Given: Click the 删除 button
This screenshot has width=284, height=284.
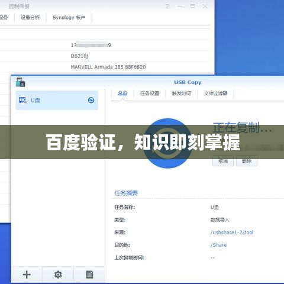Looking at the screenshot, I should pyautogui.click(x=247, y=161).
